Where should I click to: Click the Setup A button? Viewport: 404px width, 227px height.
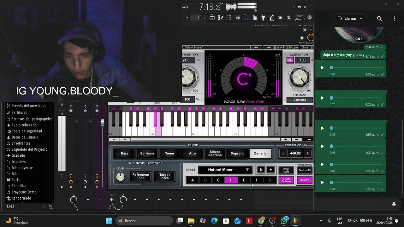pos(293,47)
